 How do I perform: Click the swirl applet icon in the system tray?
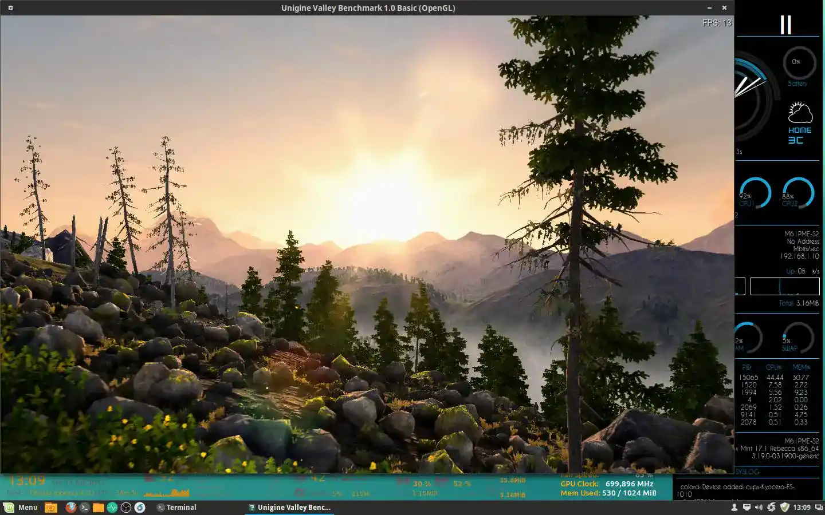point(771,507)
